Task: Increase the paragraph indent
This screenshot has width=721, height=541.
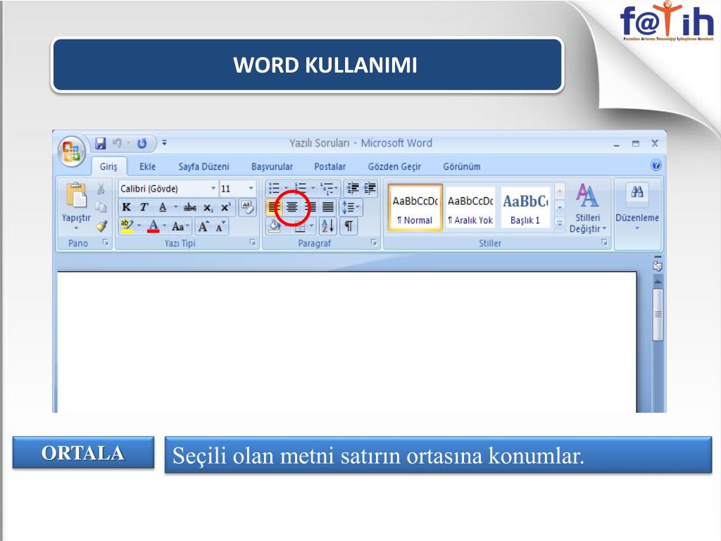Action: [370, 188]
